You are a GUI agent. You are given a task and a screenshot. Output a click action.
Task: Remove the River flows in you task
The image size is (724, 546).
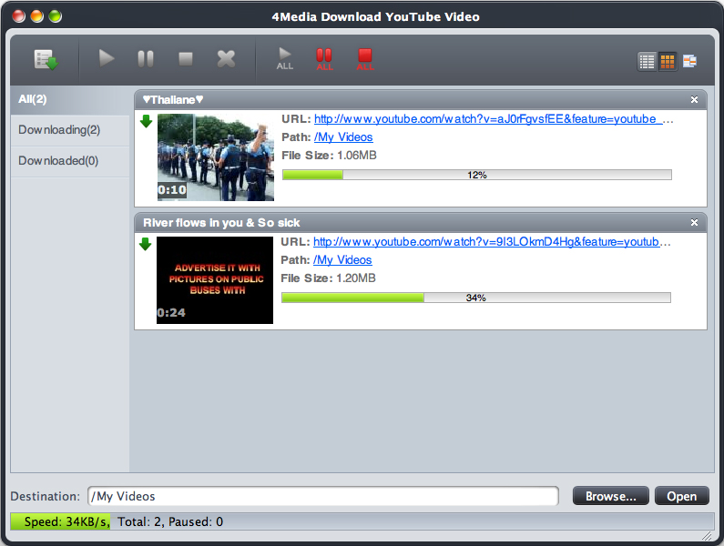tap(694, 222)
